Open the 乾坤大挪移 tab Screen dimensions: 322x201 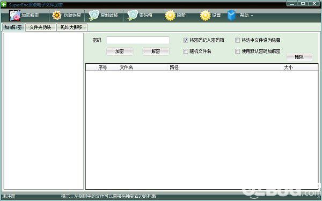[71, 27]
